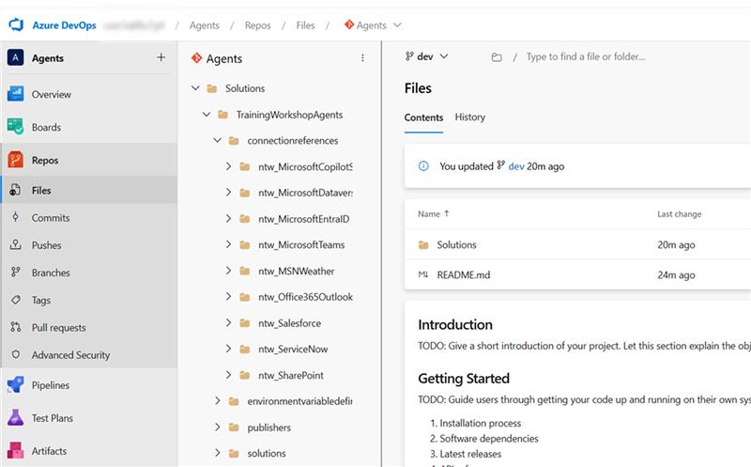Select ntw_MicrosoftCopilotS tree item
Viewport: 751px width, 467px height.
pos(305,167)
